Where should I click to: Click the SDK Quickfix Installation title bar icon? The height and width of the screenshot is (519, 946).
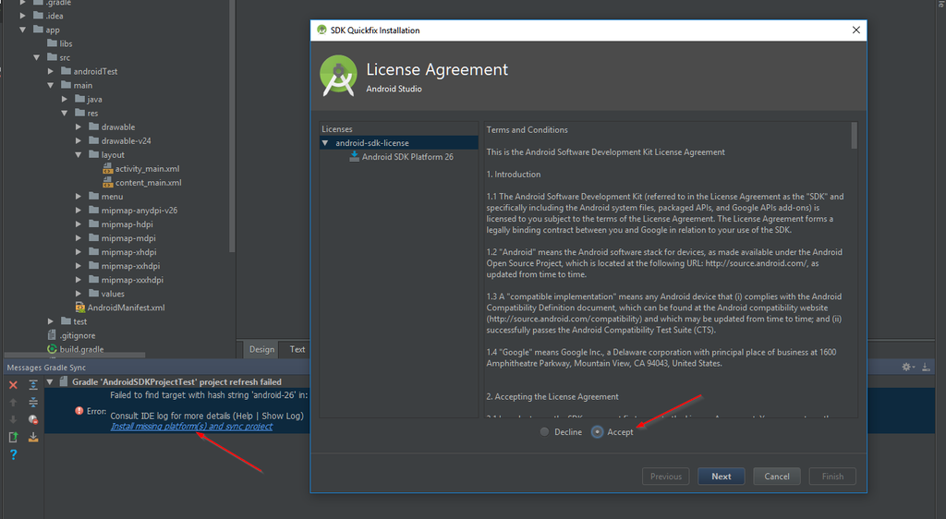[321, 30]
